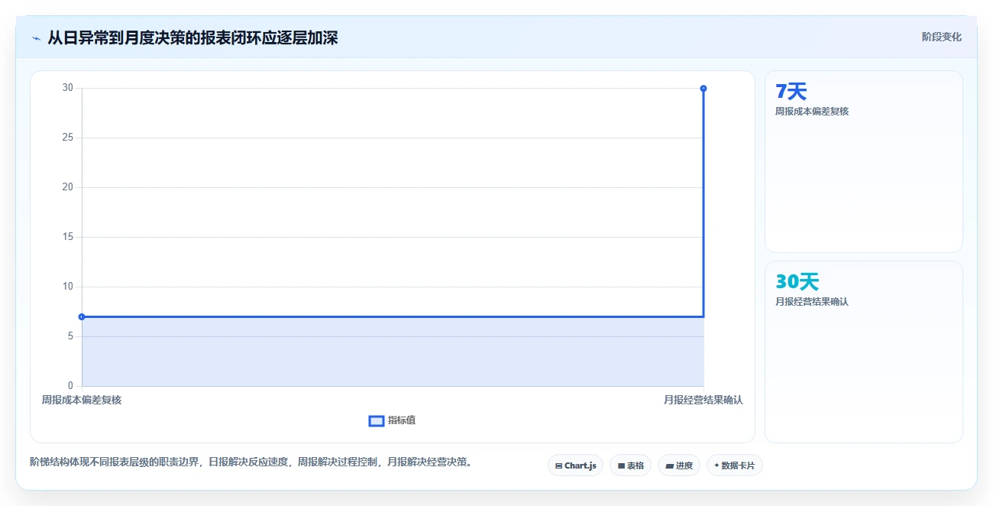Click the 30天 figure in the card
The height and width of the screenshot is (506, 993).
pyautogui.click(x=797, y=282)
